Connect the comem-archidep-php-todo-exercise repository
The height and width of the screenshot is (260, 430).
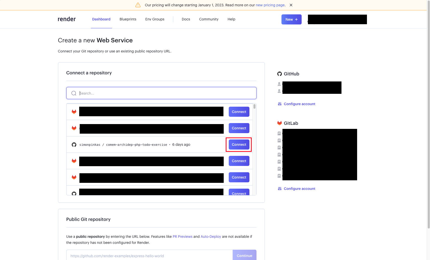click(x=239, y=145)
